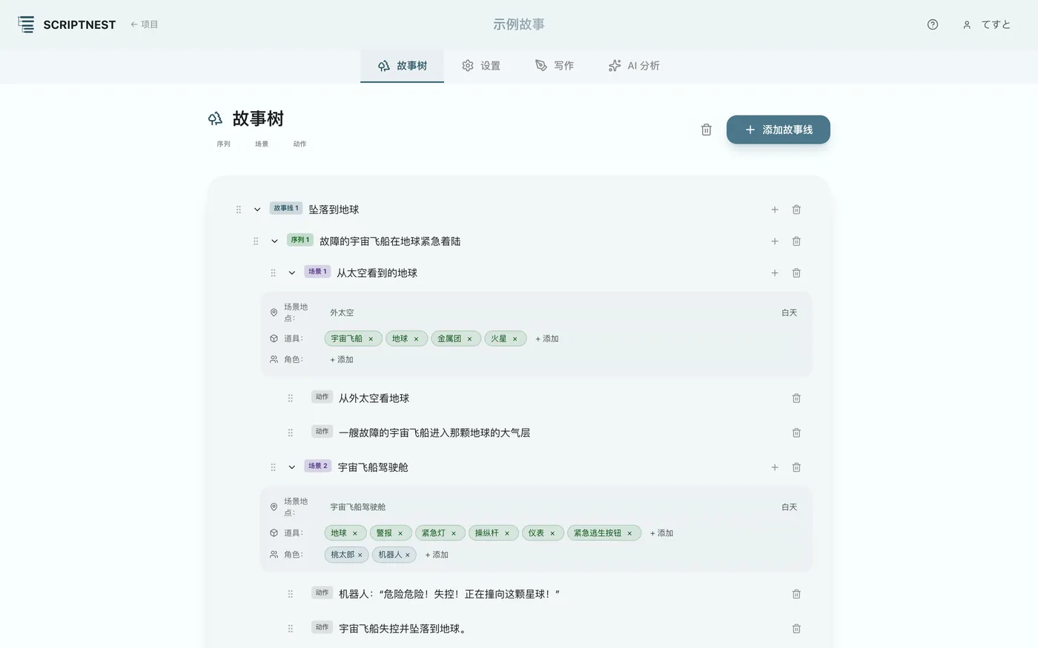Click trash icon beside 添加故事线 button
1038x648 pixels.
point(707,130)
